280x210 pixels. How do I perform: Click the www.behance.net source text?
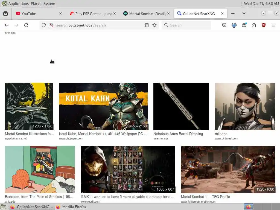coord(16,138)
